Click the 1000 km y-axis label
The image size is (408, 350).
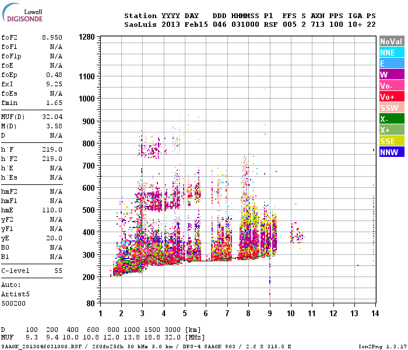(x=87, y=99)
